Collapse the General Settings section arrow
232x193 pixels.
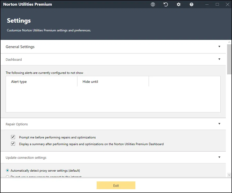tap(219, 47)
